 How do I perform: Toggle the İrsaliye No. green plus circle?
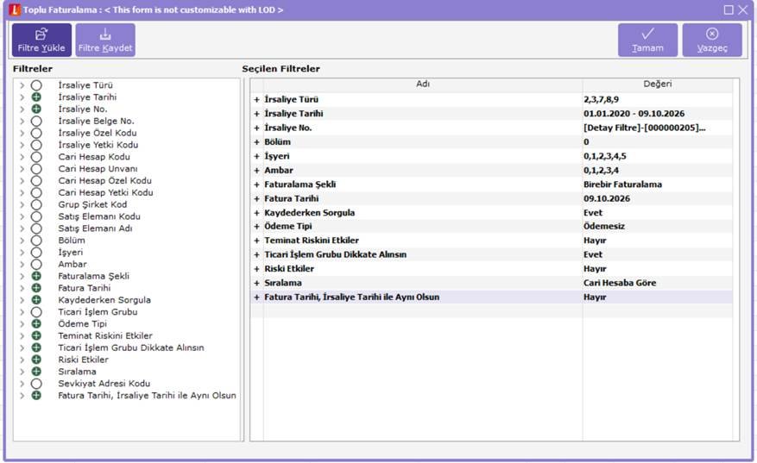[36, 109]
